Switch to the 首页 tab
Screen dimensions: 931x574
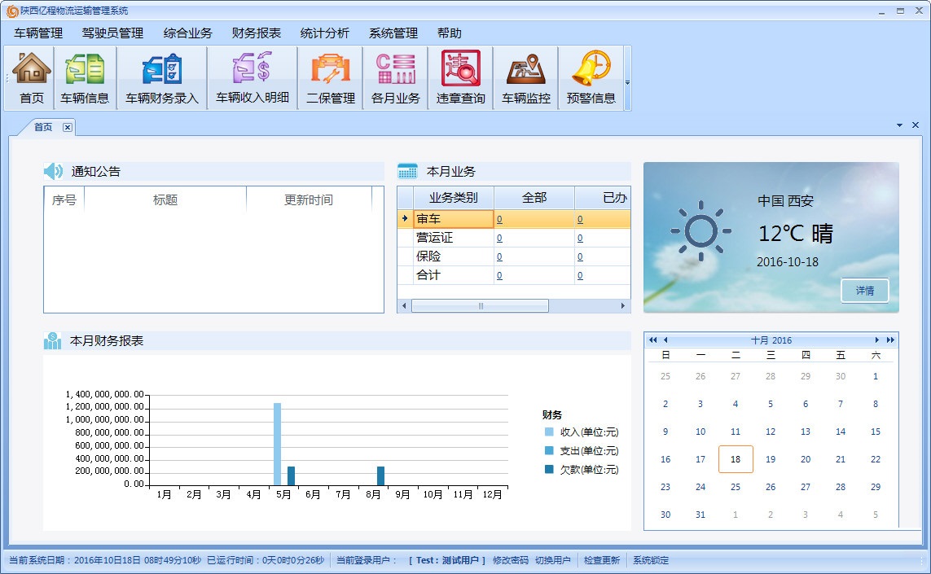click(42, 127)
